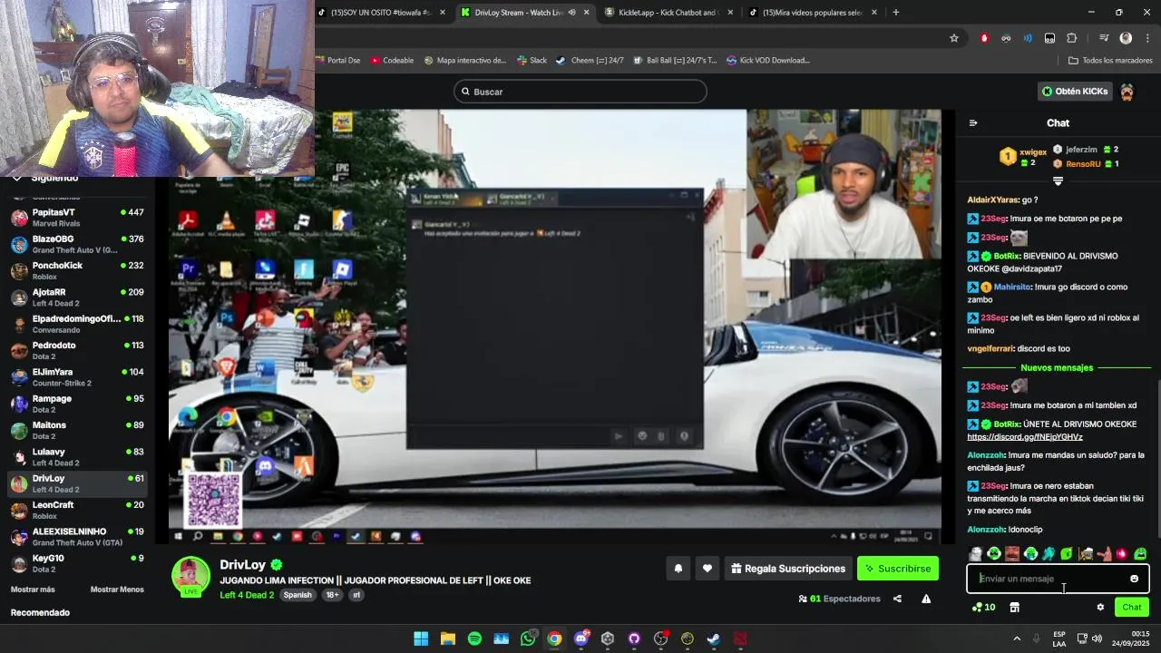Click the Enviar un mensaje input box
This screenshot has height=653, width=1161.
coord(1058,579)
